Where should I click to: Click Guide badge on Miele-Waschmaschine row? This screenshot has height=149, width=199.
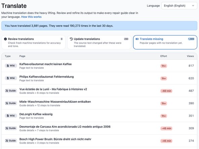click(x=11, y=103)
